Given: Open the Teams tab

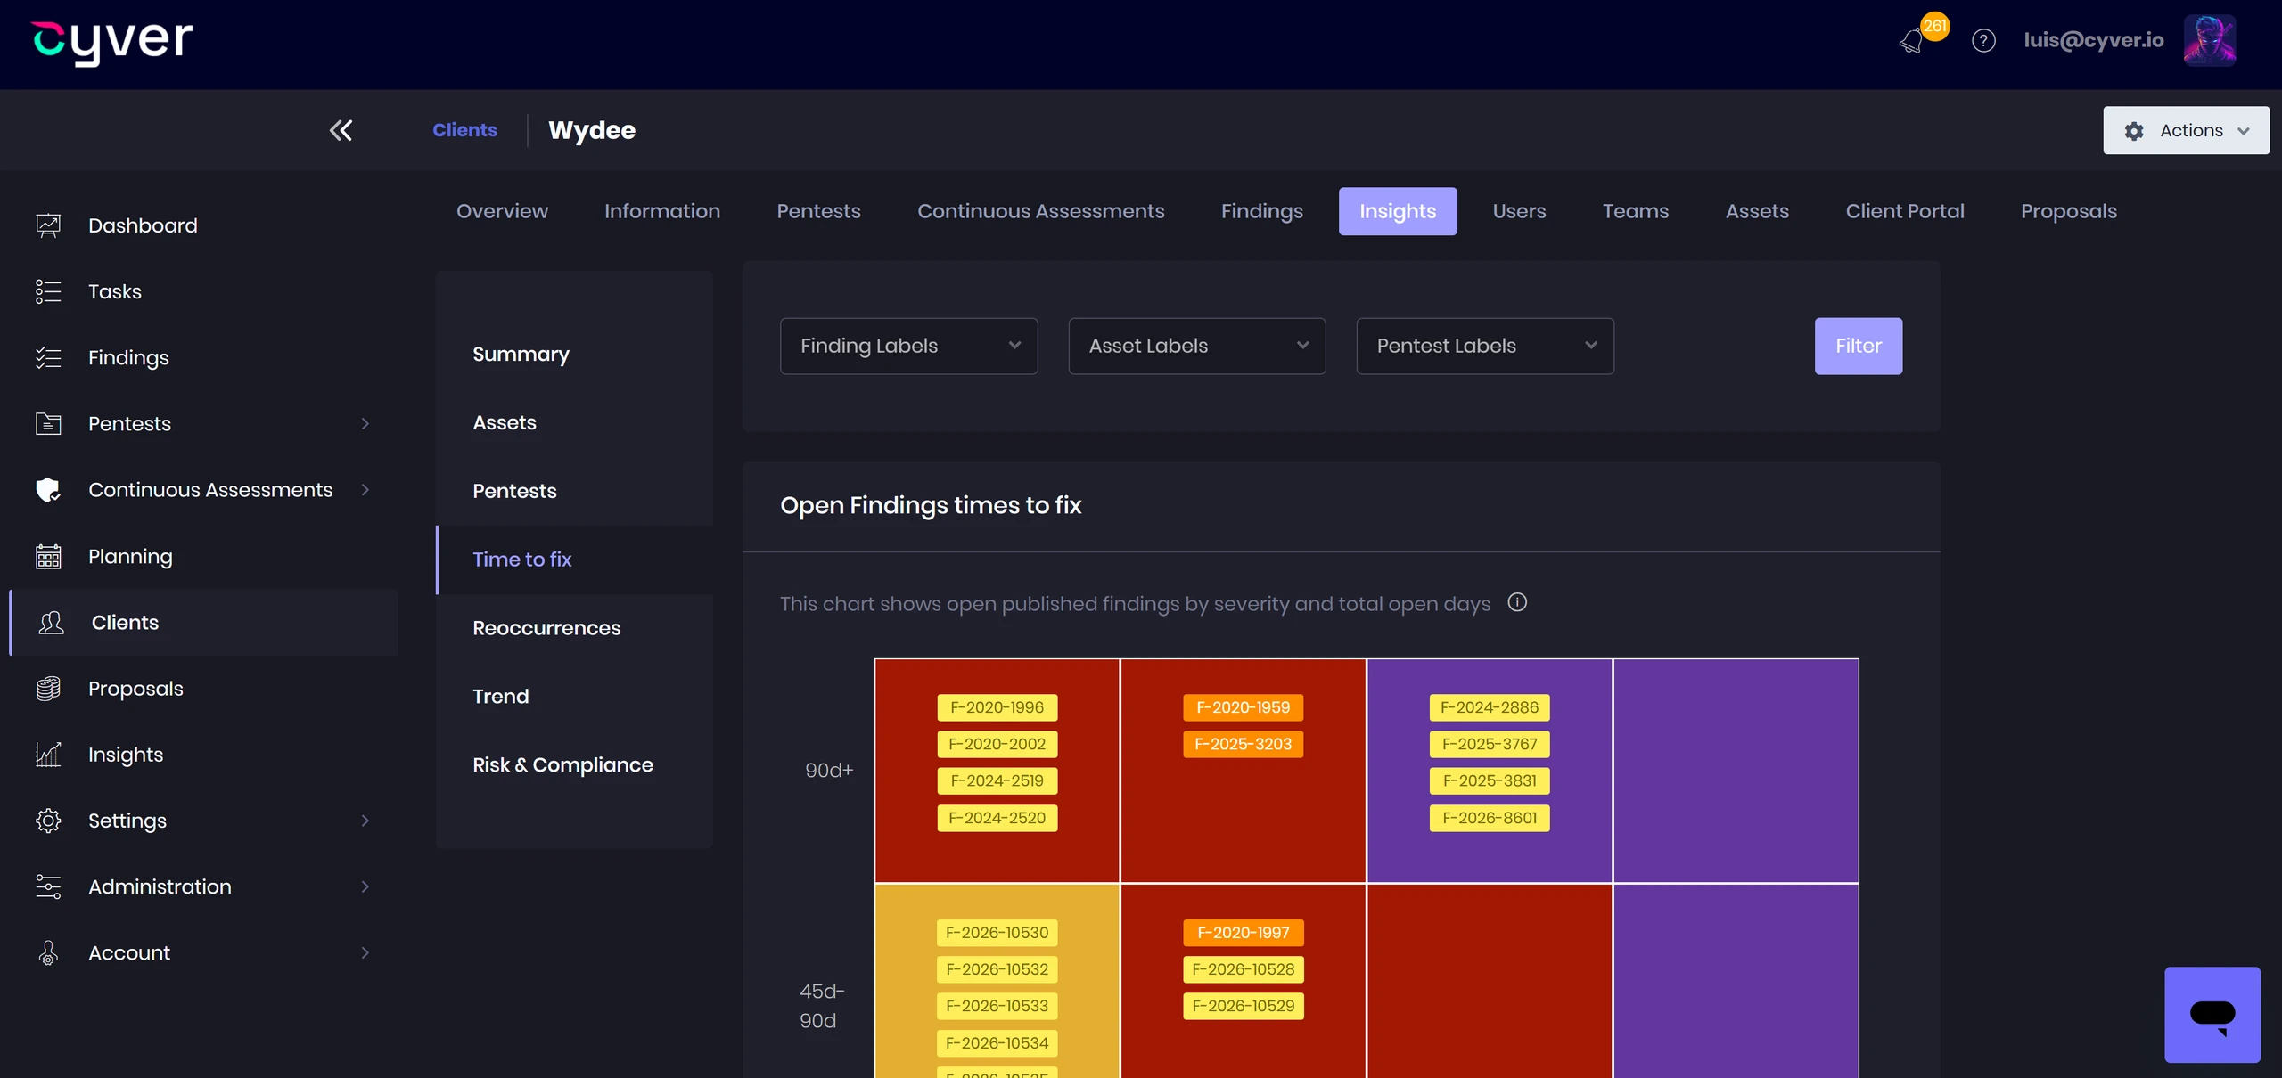Looking at the screenshot, I should pos(1635,211).
